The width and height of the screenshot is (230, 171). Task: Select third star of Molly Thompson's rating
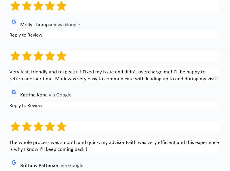click(x=38, y=6)
